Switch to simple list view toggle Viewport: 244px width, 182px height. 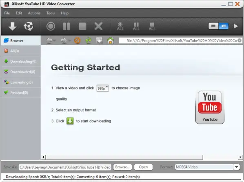(x=213, y=26)
